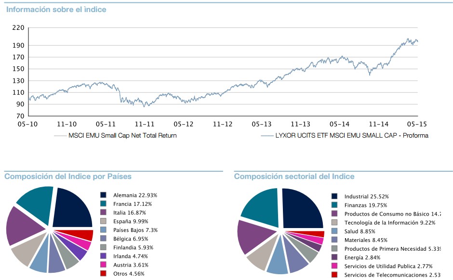Click the Finanzas legend color marker
This screenshot has height=280, width=453.
click(x=335, y=205)
